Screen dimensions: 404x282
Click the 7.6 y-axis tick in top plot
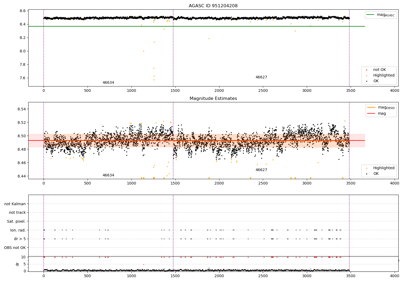[23, 78]
